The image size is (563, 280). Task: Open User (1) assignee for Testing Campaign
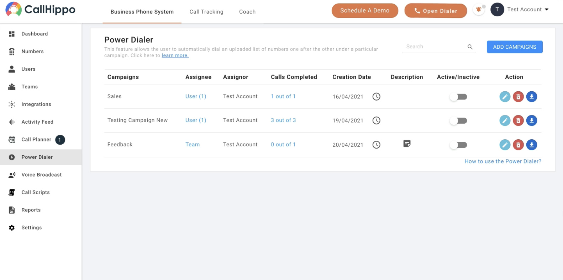pos(196,120)
